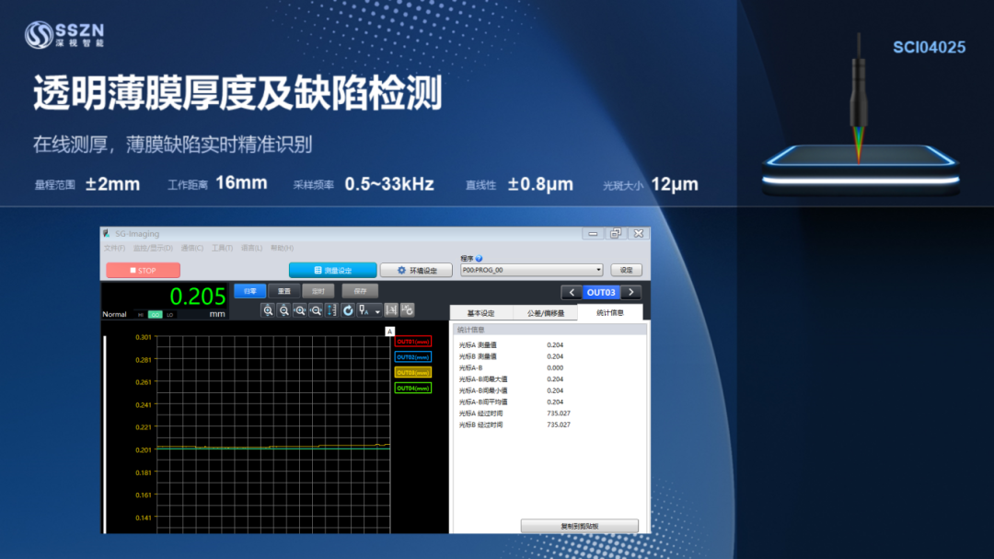
Task: Click the vertical graph scrollbar at chart left
Action: pos(105,435)
